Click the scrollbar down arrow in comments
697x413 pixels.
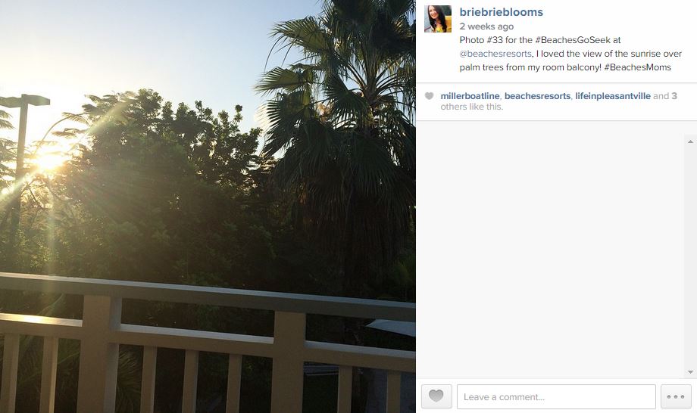[x=690, y=372]
